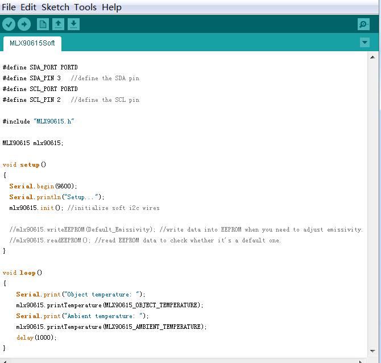
Task: Click the 'delay(1000);' line
Action: tap(36, 338)
